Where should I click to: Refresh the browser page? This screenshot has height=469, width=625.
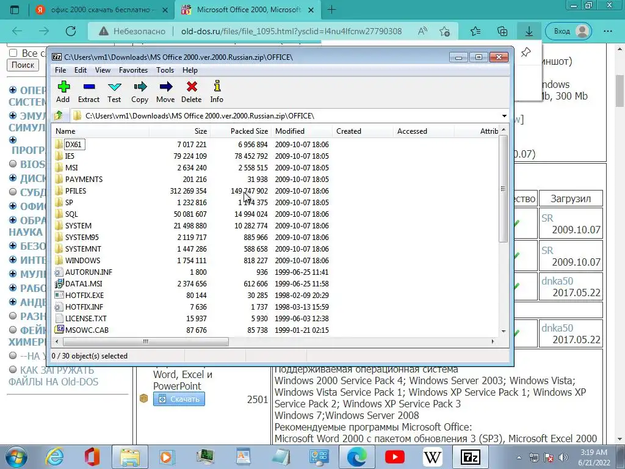pyautogui.click(x=71, y=31)
